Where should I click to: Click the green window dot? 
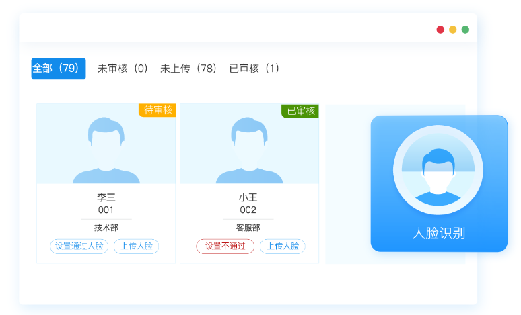tap(465, 30)
